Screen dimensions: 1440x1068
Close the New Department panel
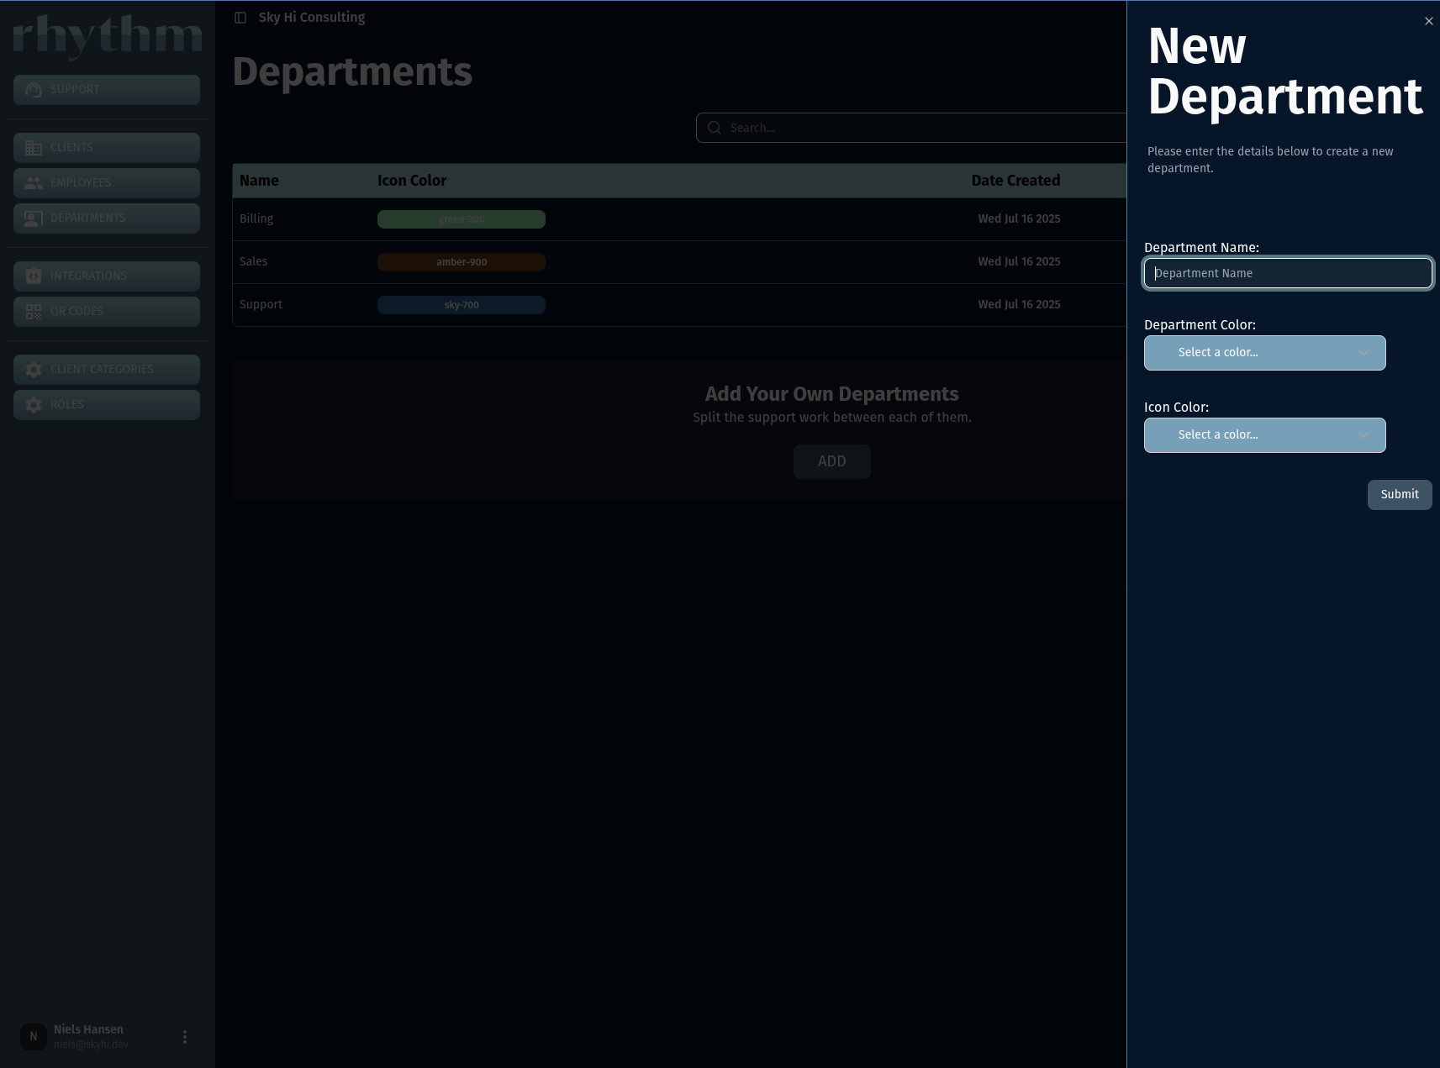tap(1428, 21)
